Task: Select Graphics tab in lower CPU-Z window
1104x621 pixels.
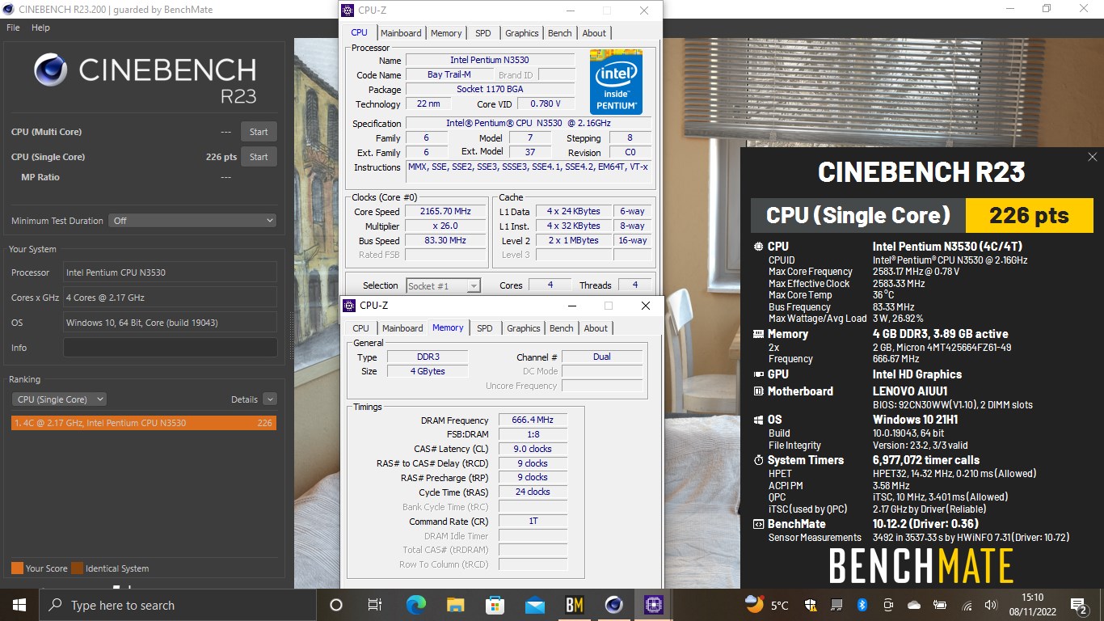Action: point(523,328)
